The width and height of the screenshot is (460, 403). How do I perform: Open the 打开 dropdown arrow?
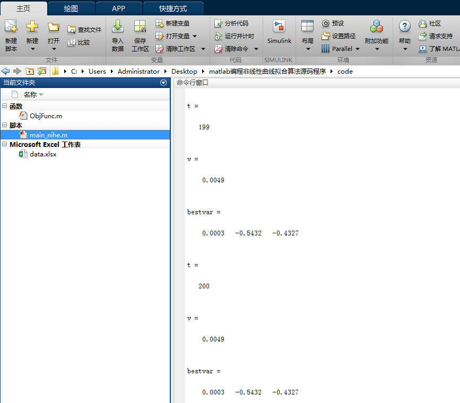[x=54, y=49]
